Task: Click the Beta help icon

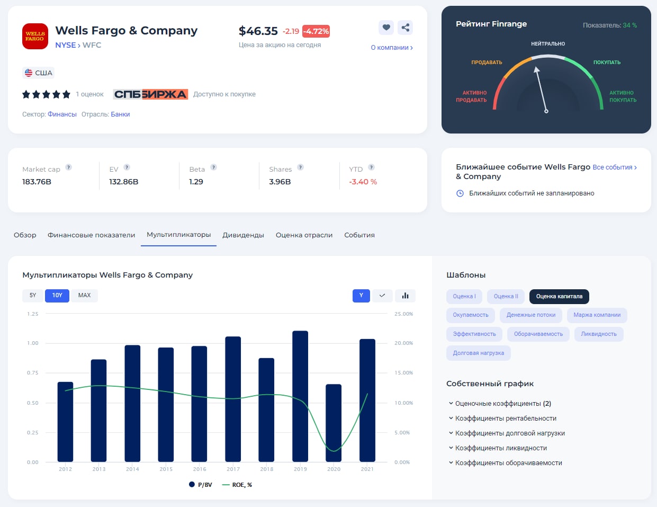Action: [213, 167]
